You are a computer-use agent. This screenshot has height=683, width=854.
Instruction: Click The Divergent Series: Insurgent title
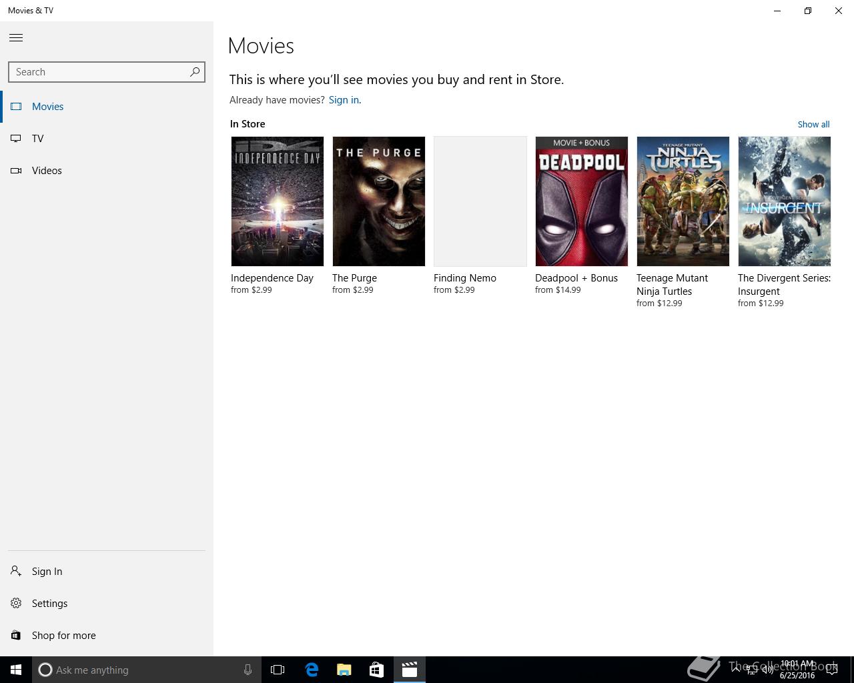coord(784,285)
